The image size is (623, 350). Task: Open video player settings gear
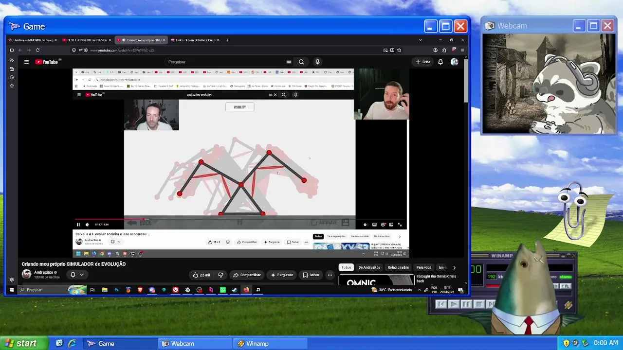tap(383, 225)
